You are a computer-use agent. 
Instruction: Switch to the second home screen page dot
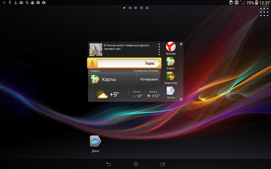coord(130,8)
